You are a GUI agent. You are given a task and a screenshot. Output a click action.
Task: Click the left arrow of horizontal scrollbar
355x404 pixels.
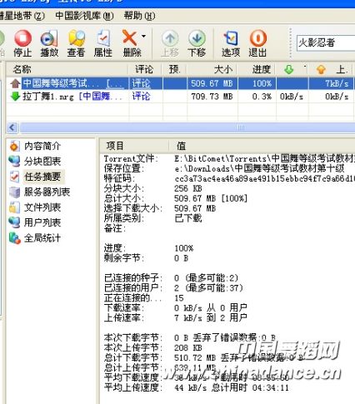(12, 127)
